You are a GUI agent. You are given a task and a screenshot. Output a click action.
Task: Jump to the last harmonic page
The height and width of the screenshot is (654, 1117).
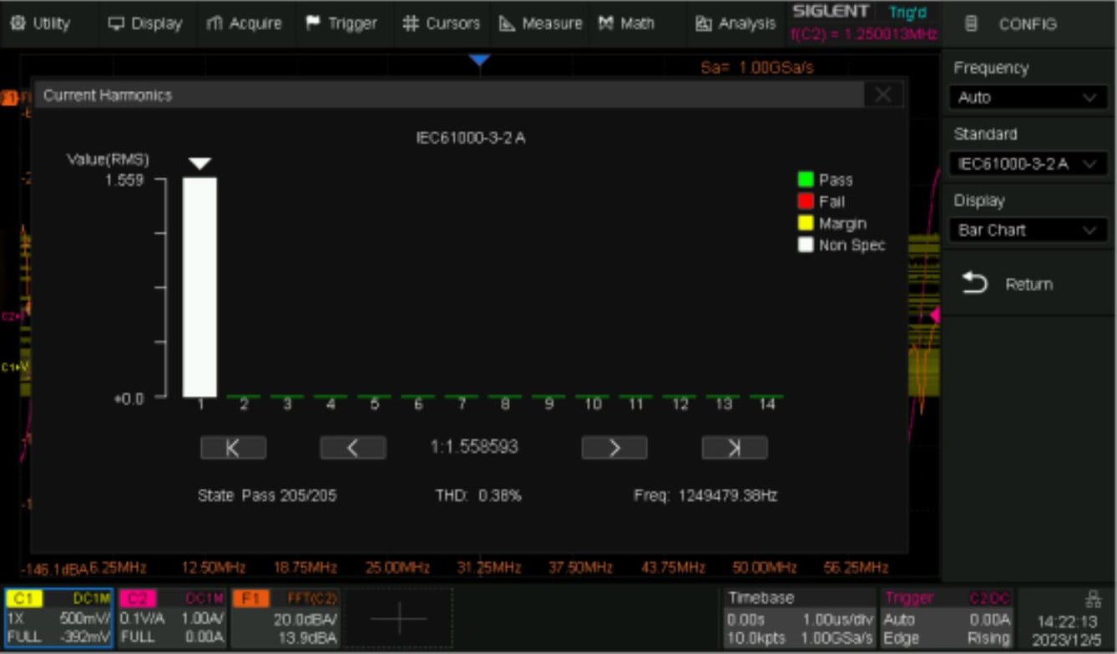pyautogui.click(x=735, y=448)
